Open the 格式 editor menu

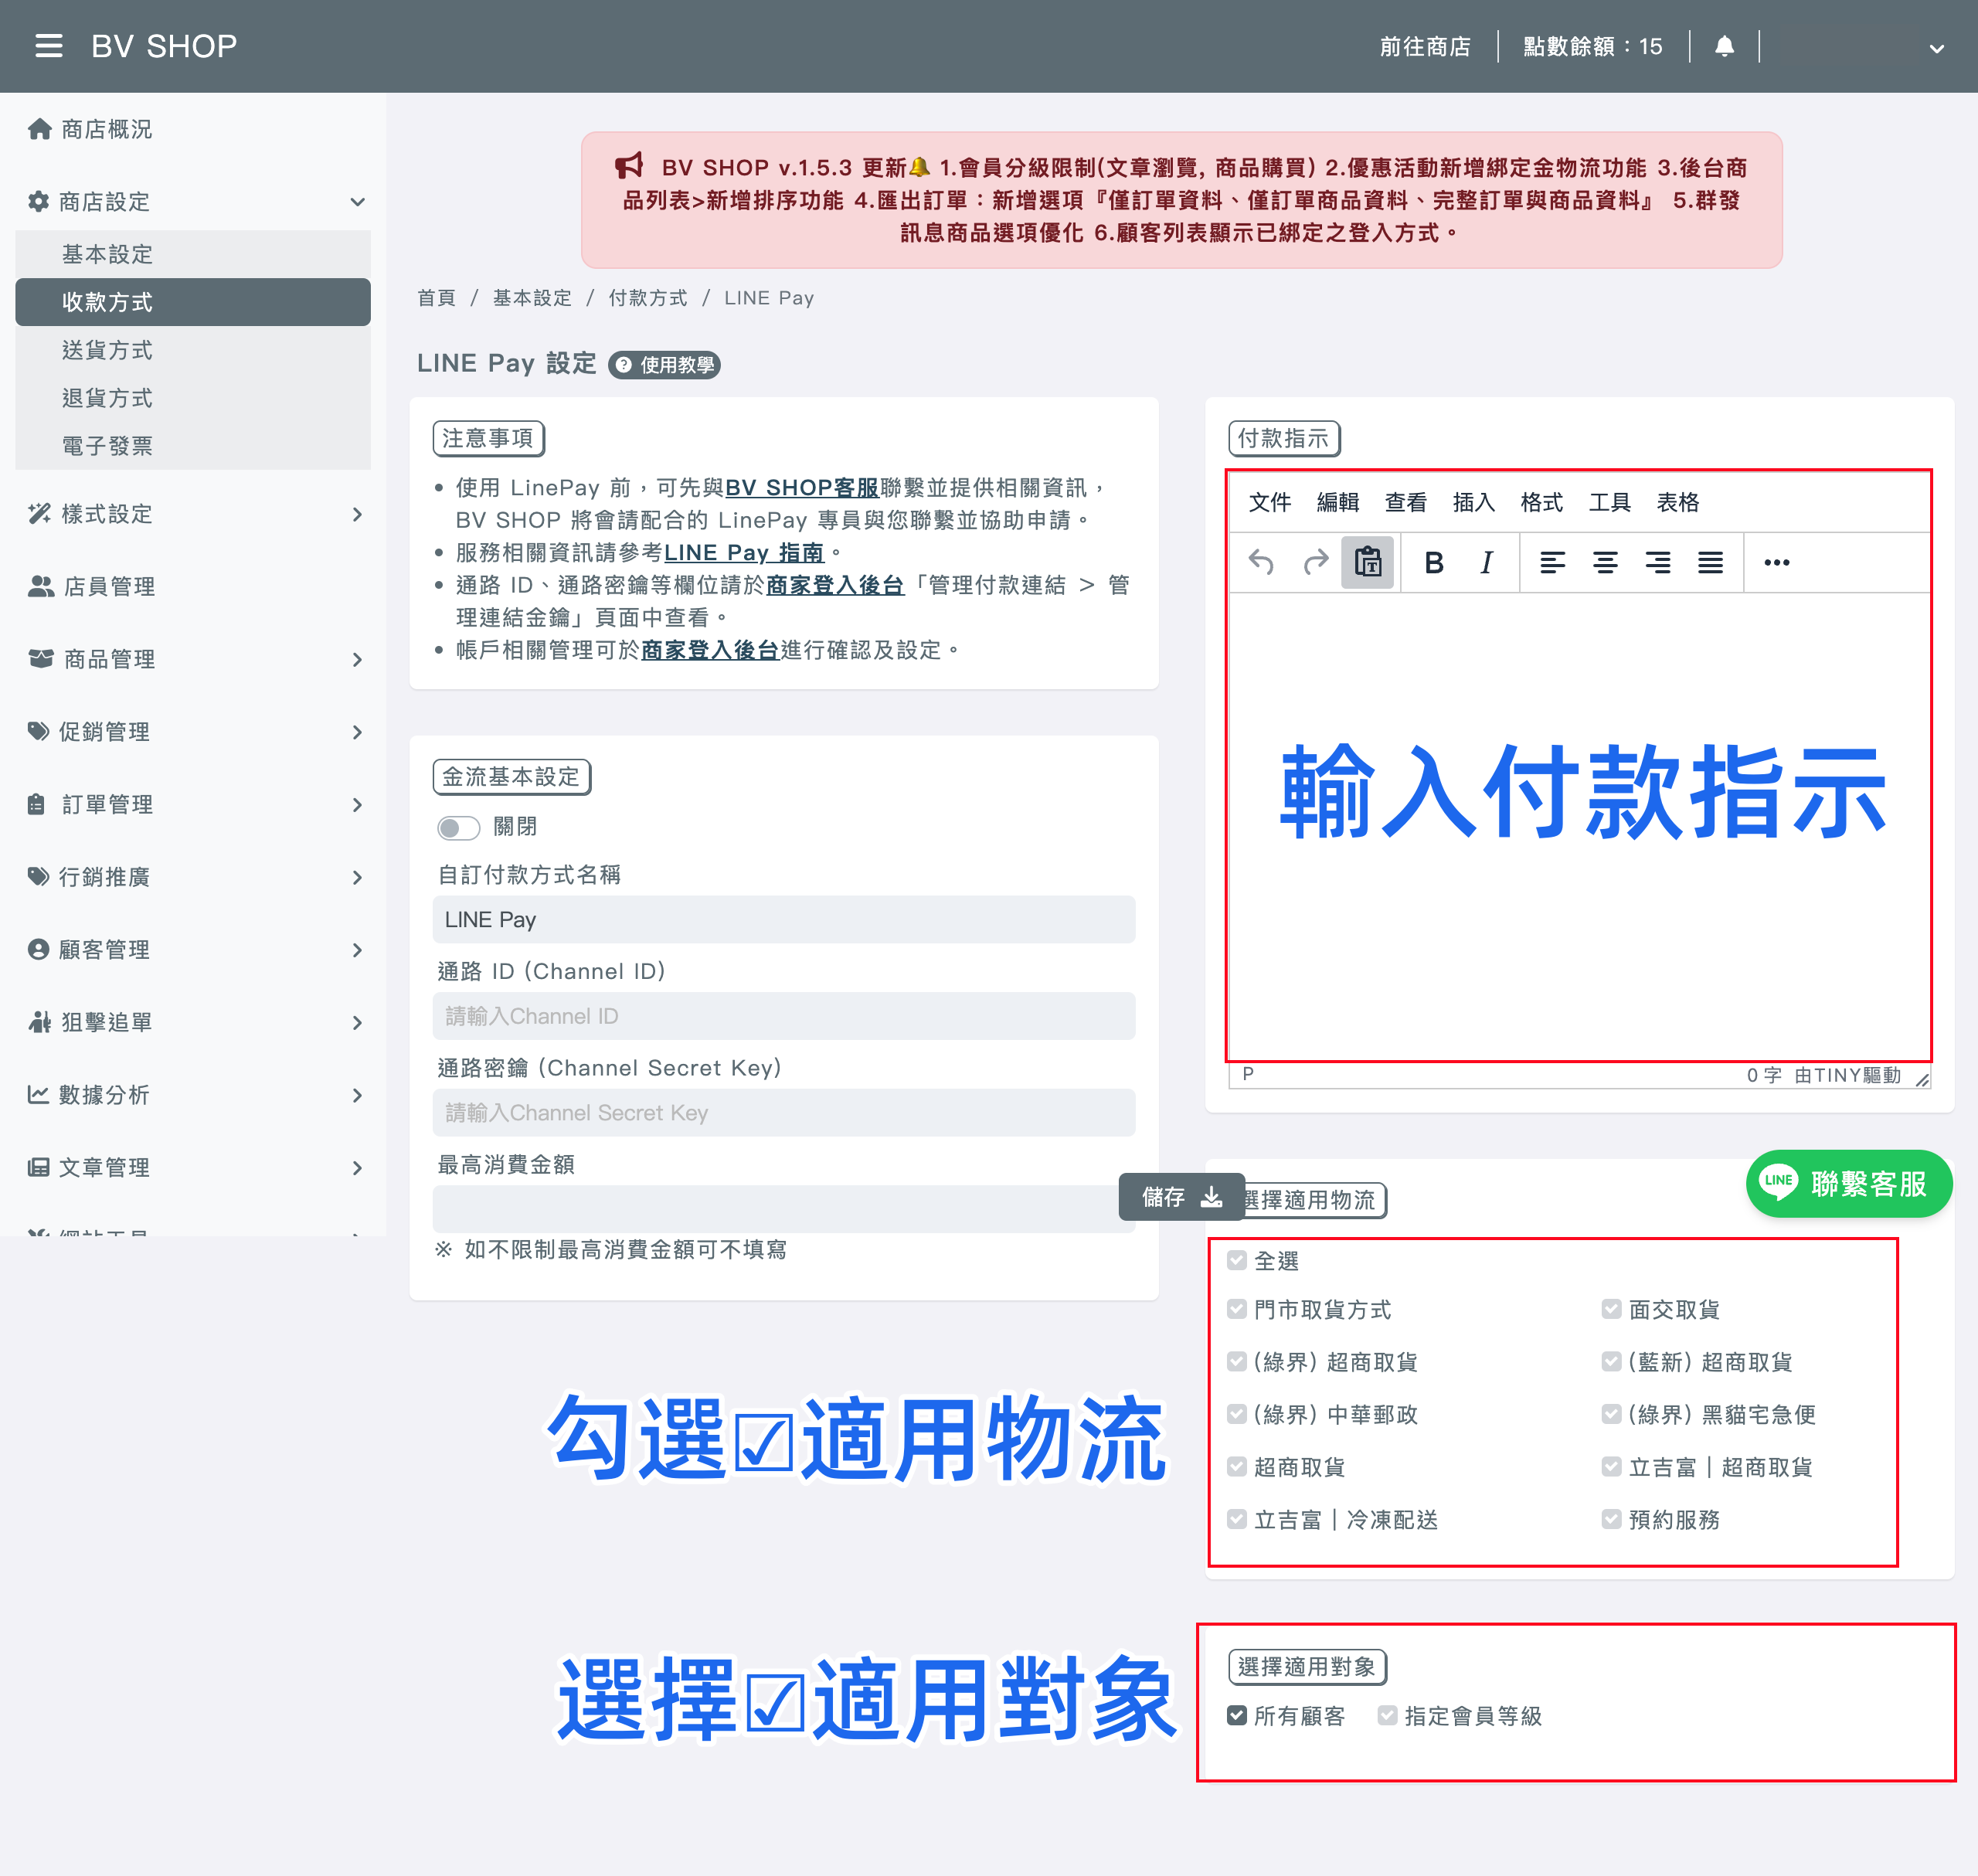(1541, 502)
